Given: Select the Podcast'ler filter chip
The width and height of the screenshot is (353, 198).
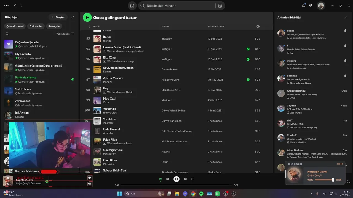Looking at the screenshot, I should (36, 26).
